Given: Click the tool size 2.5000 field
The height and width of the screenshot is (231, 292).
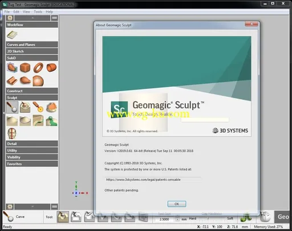Looking at the screenshot, I should (164, 219).
